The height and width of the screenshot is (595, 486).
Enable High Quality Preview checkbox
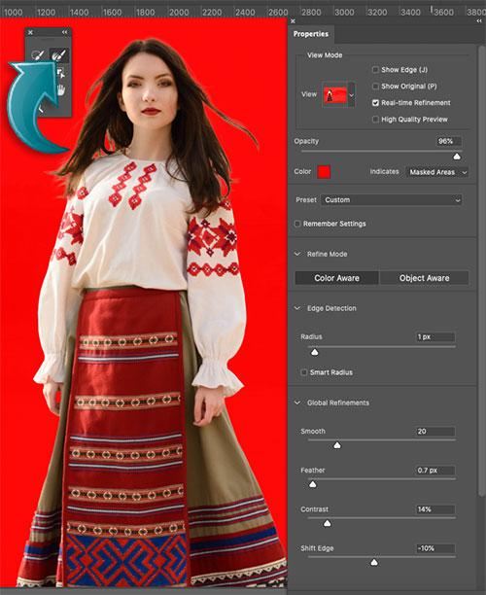click(x=375, y=120)
